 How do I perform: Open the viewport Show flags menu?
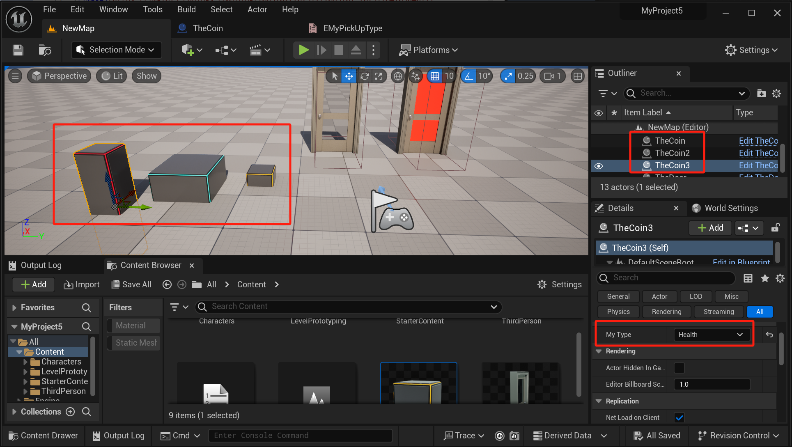coord(147,76)
